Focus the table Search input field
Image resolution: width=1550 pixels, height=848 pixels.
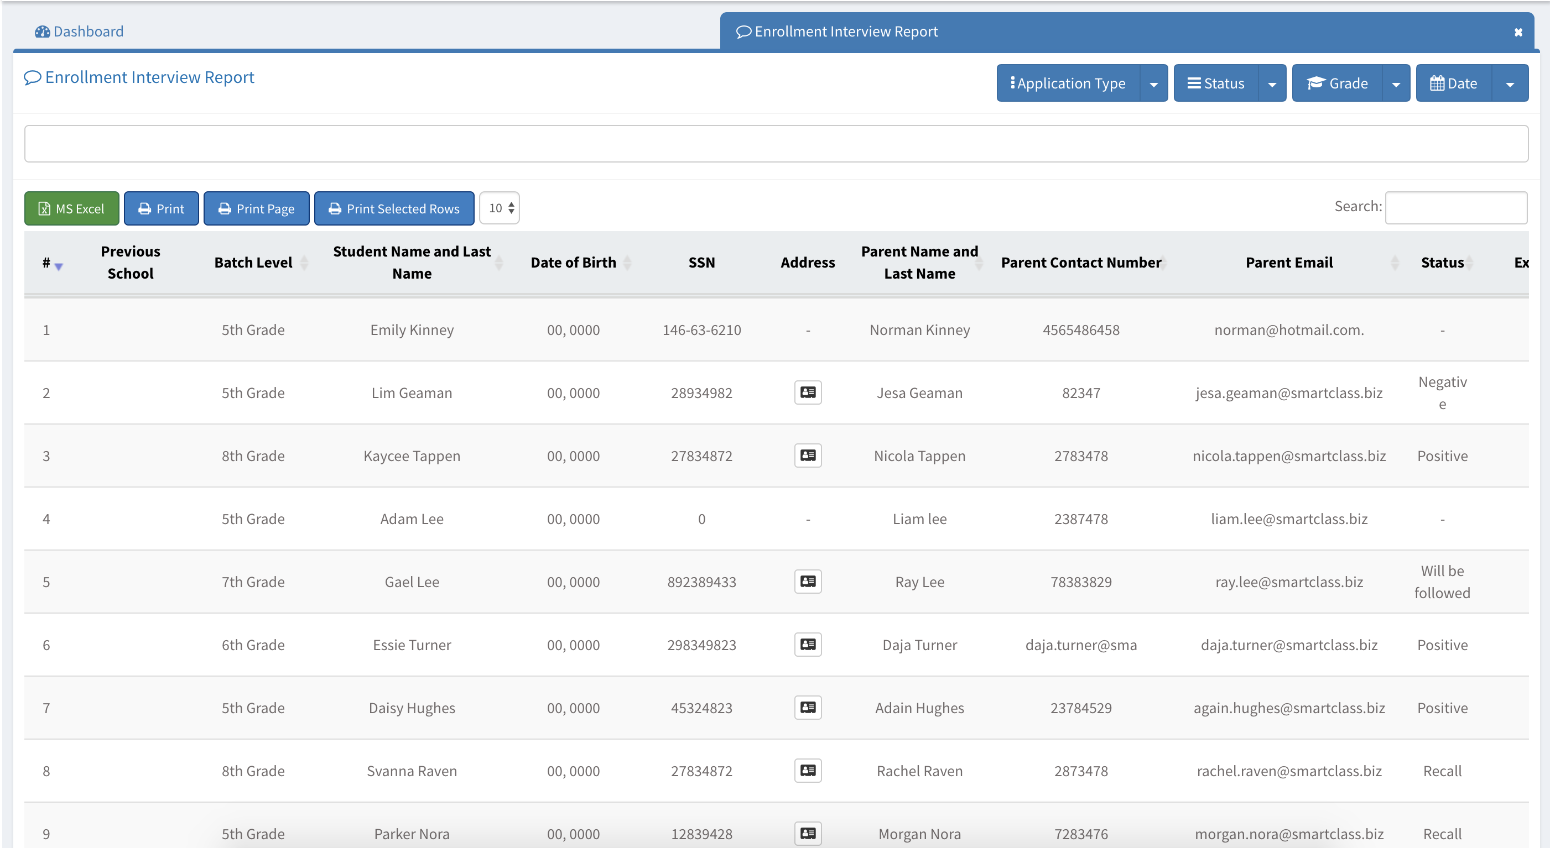pos(1455,207)
